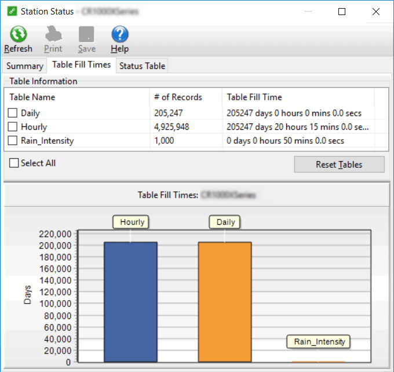Select the Table Fill Times tab

click(82, 65)
